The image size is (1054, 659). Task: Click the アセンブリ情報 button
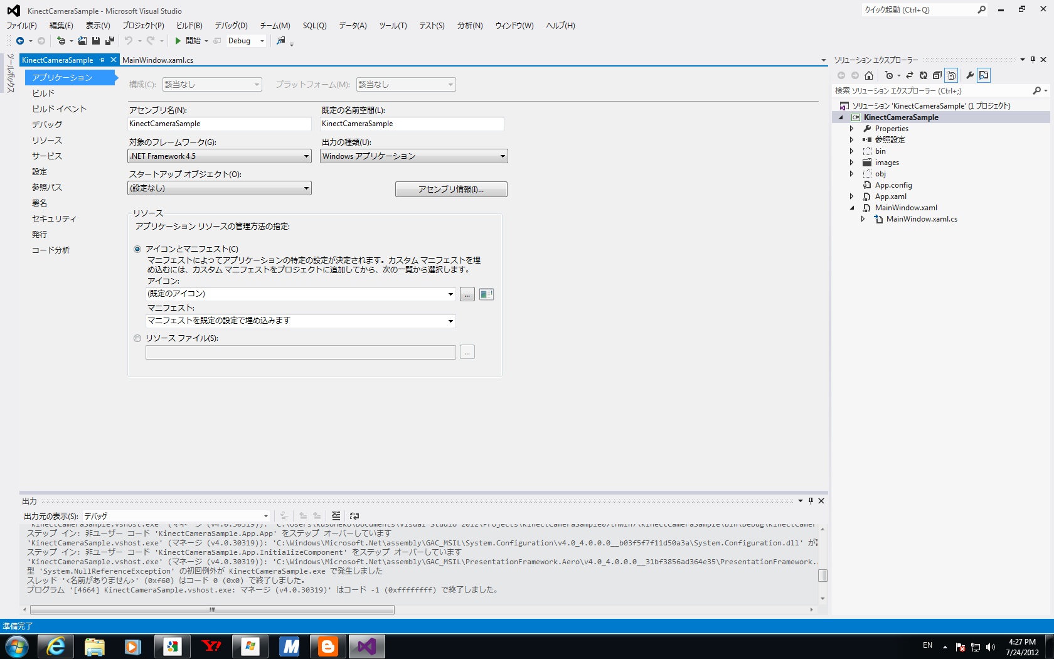[x=451, y=190]
